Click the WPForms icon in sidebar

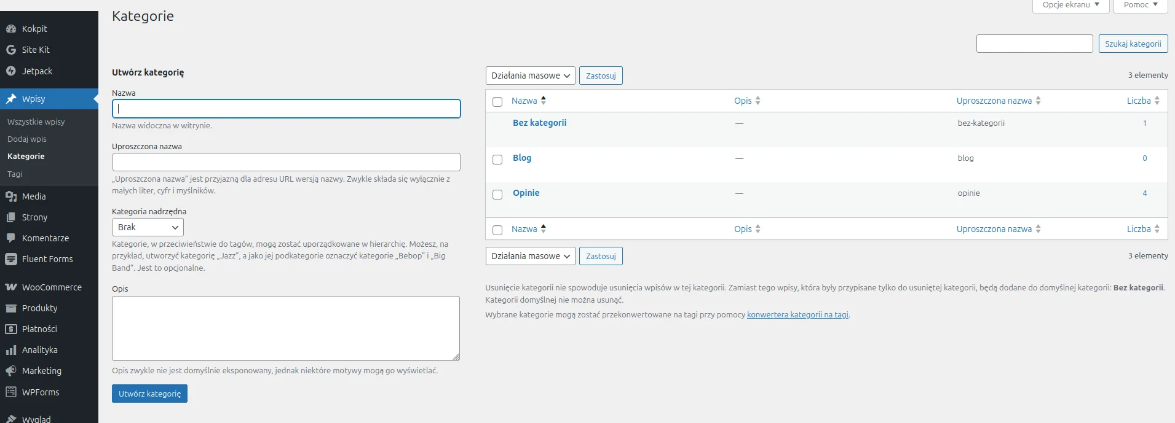[11, 392]
